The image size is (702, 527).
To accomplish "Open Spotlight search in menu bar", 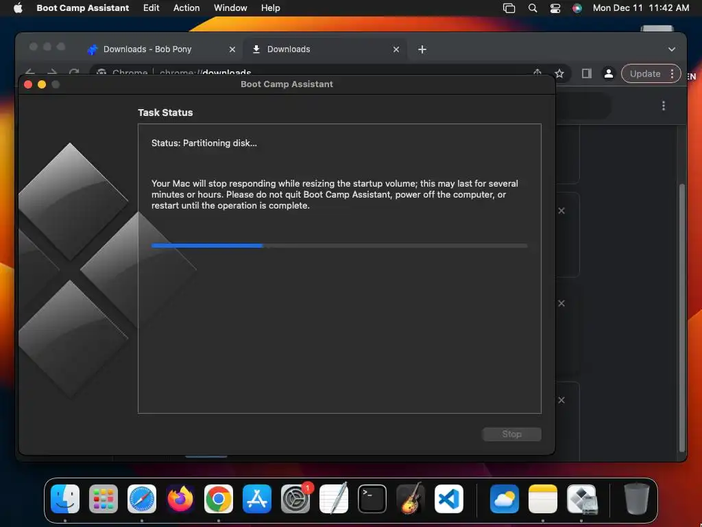I will click(x=532, y=8).
